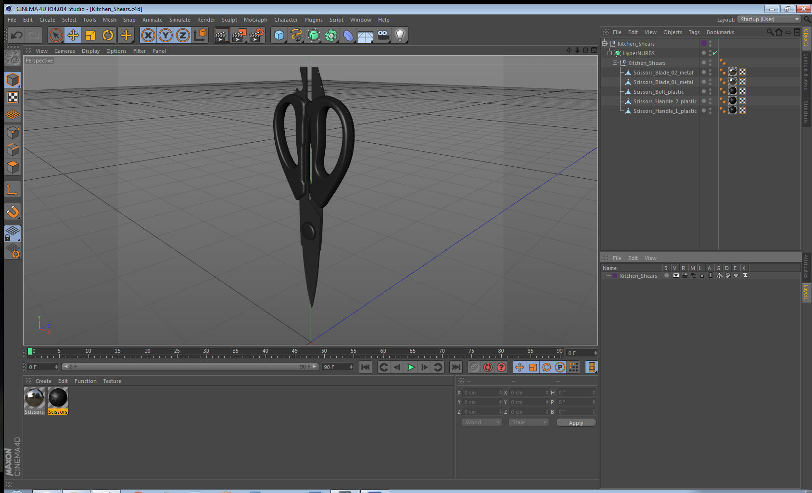Click the timeline range slider bar
The height and width of the screenshot is (493, 812).
(x=190, y=367)
